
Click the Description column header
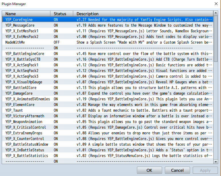point(143,14)
